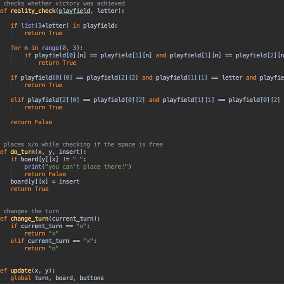
Task: Click the 'print' call in do_turn
Action: [33, 167]
